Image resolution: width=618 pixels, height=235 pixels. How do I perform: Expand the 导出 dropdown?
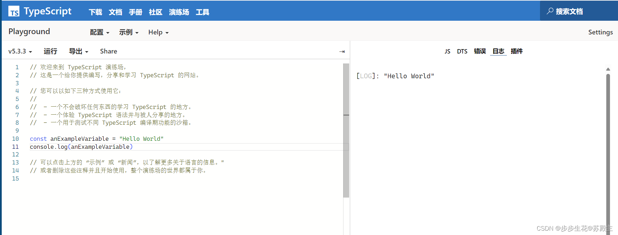79,51
